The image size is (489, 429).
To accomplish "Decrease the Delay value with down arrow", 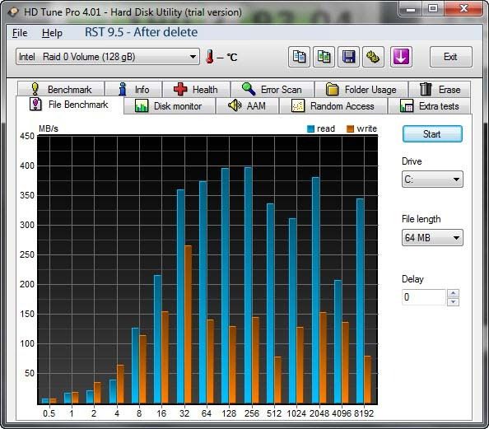I will point(453,301).
